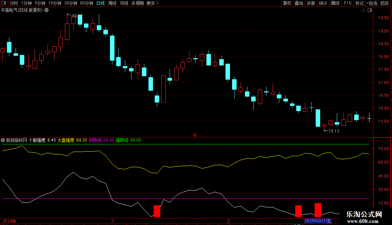Open F10 company information

pyautogui.click(x=348, y=3)
